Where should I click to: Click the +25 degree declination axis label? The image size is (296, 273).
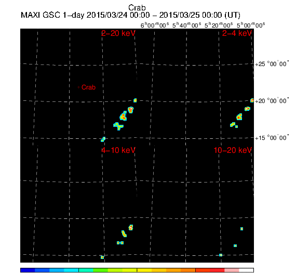click(272, 64)
